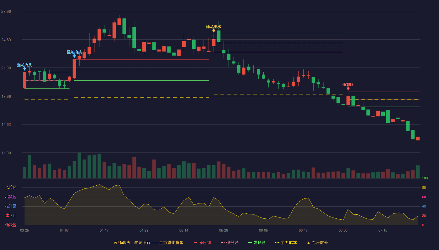Image resolution: width=439 pixels, height=250 pixels.
Task: Click the 低吸区 zone label
Action: click(x=11, y=225)
